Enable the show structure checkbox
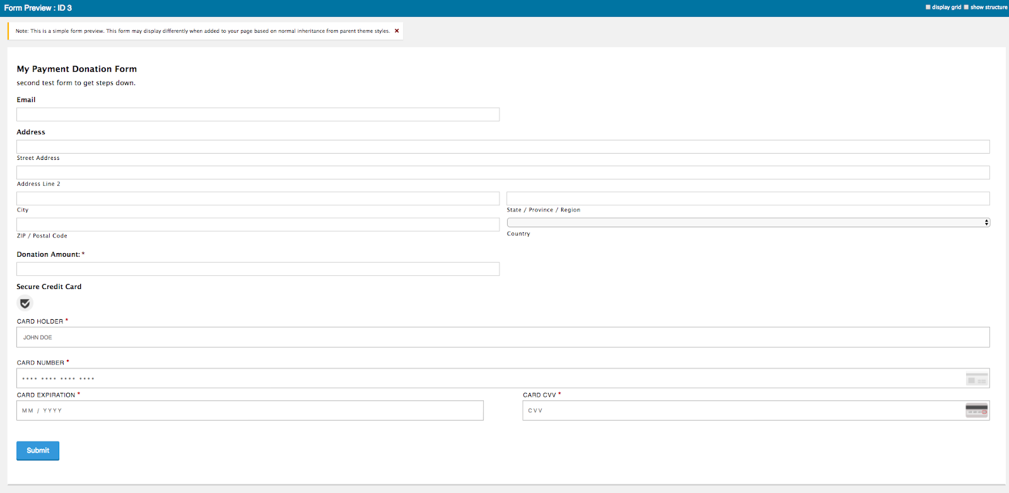This screenshot has width=1009, height=493. [966, 7]
